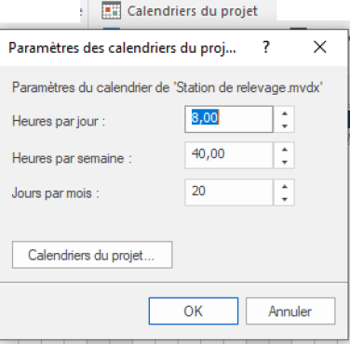Cancel with the Annuler button
This screenshot has width=350, height=344.
click(x=290, y=311)
